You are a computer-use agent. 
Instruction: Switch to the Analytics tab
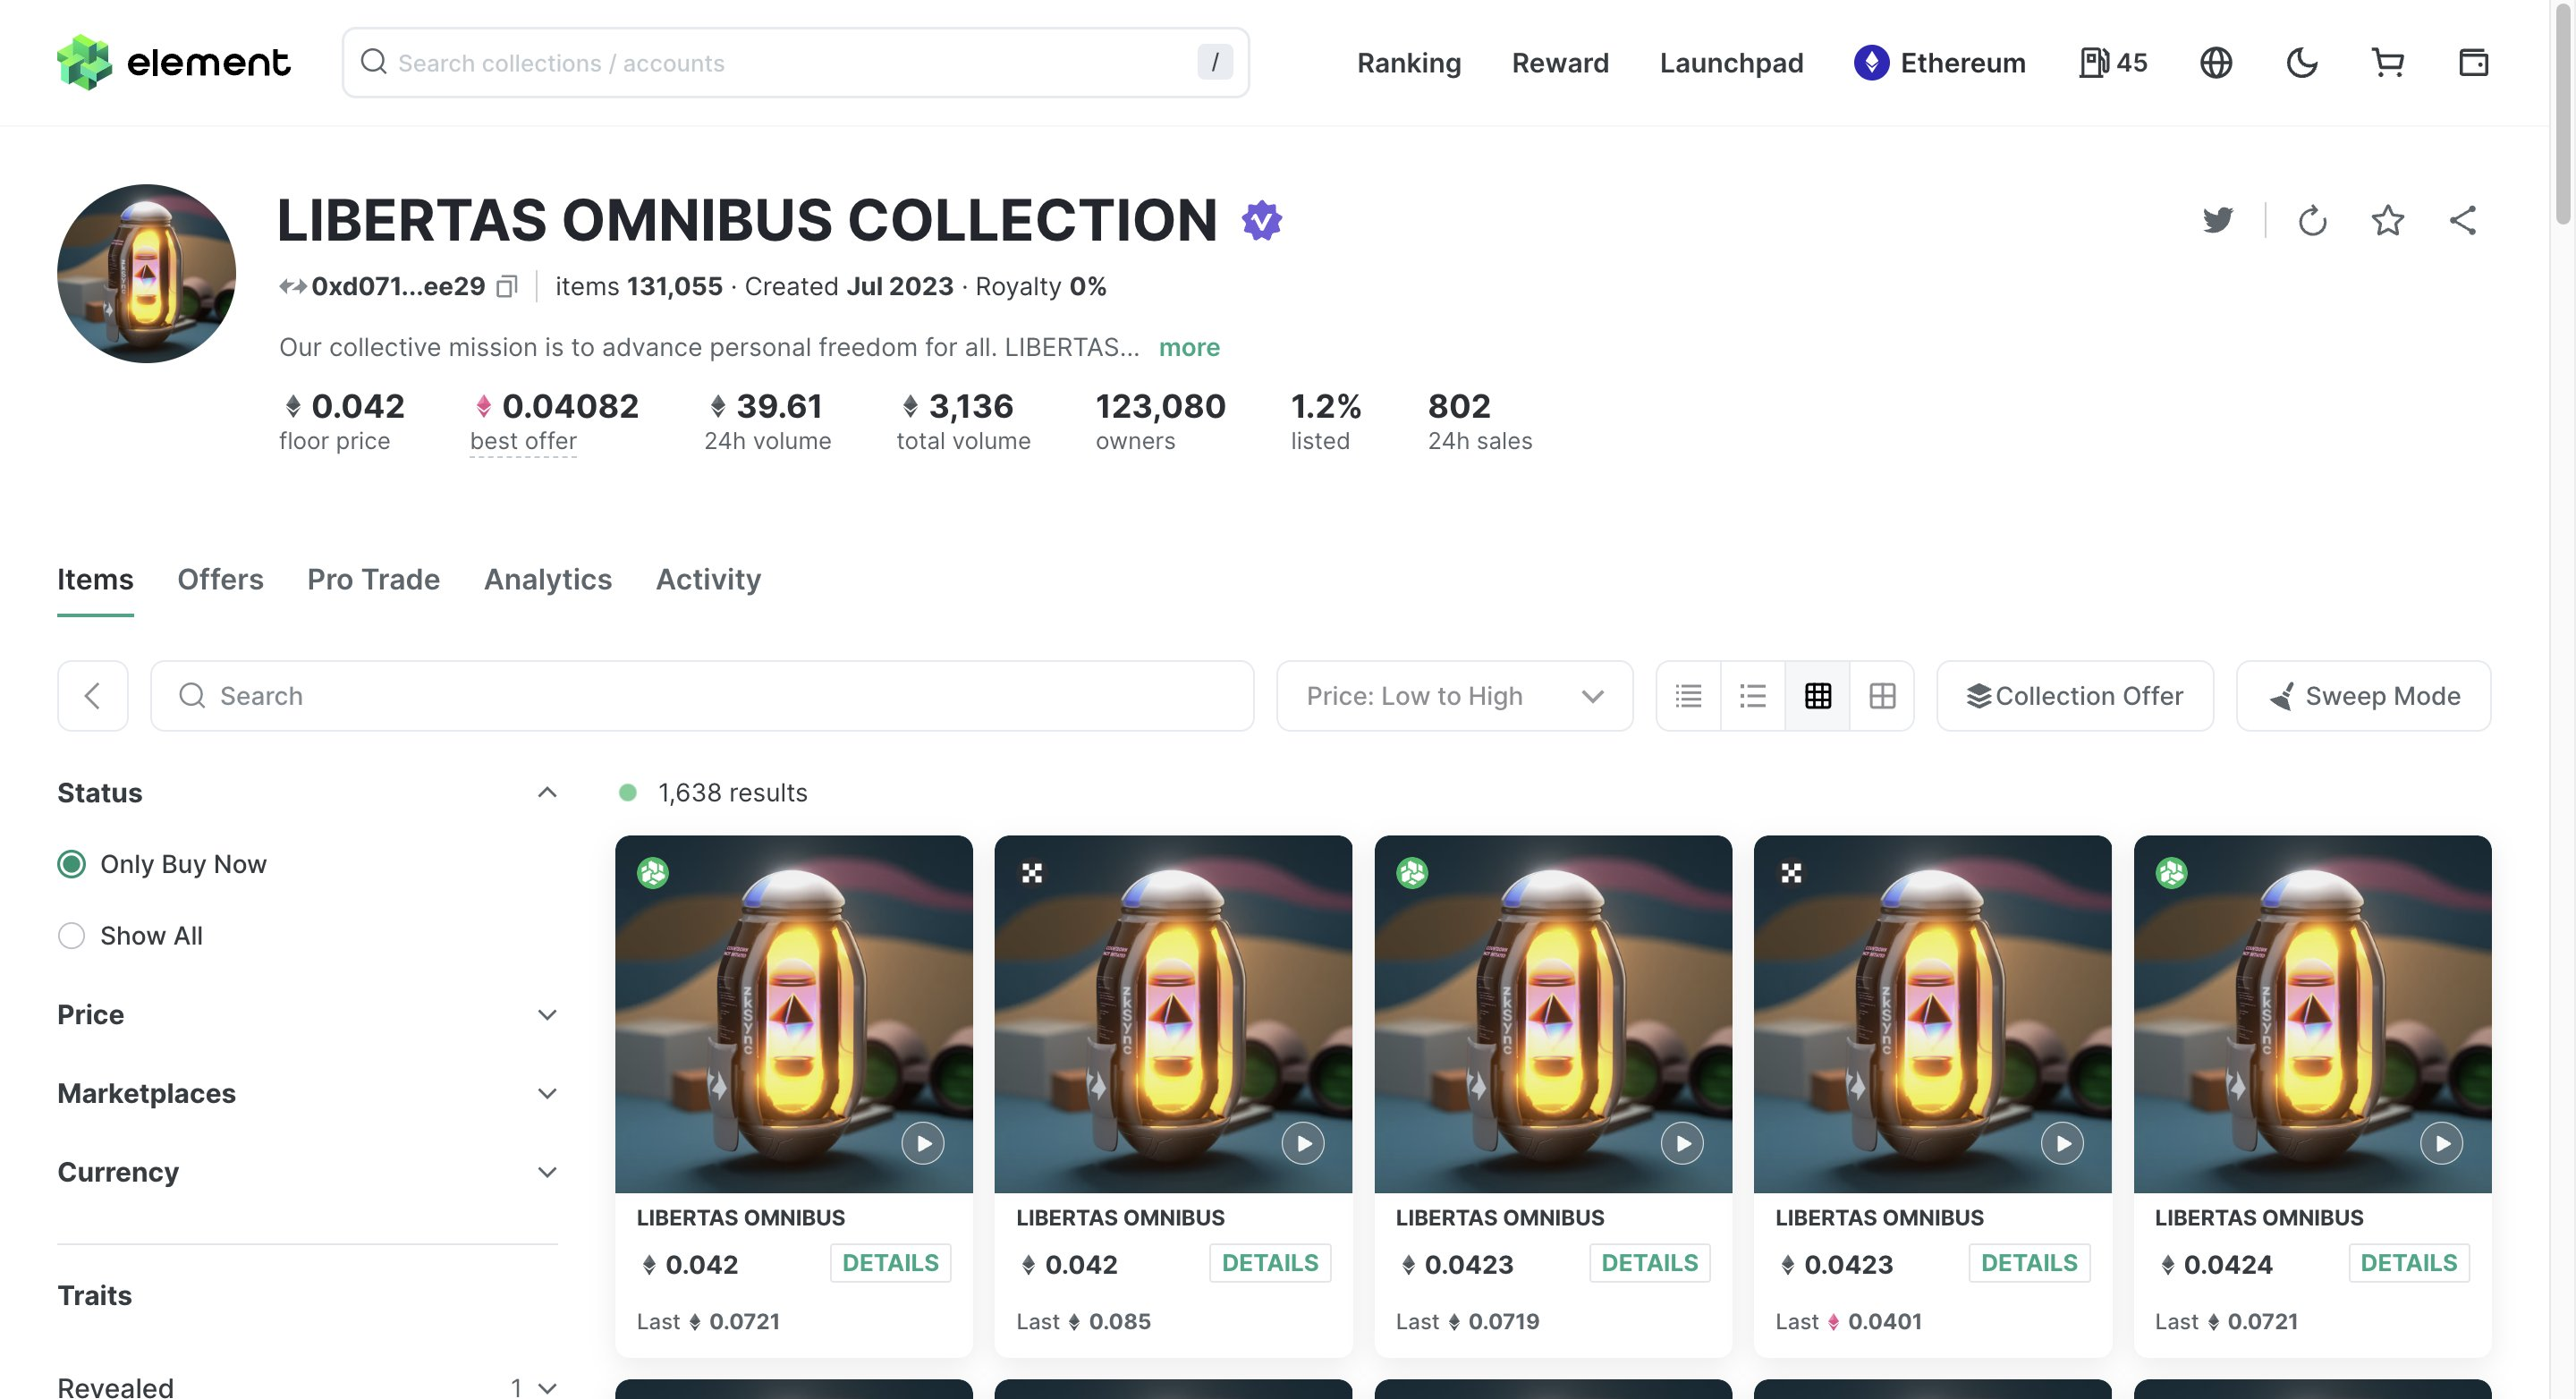click(x=547, y=580)
